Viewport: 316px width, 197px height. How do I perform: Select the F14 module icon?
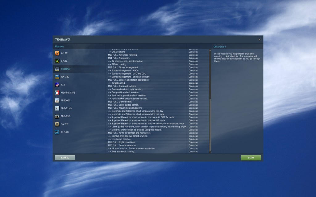[57, 85]
